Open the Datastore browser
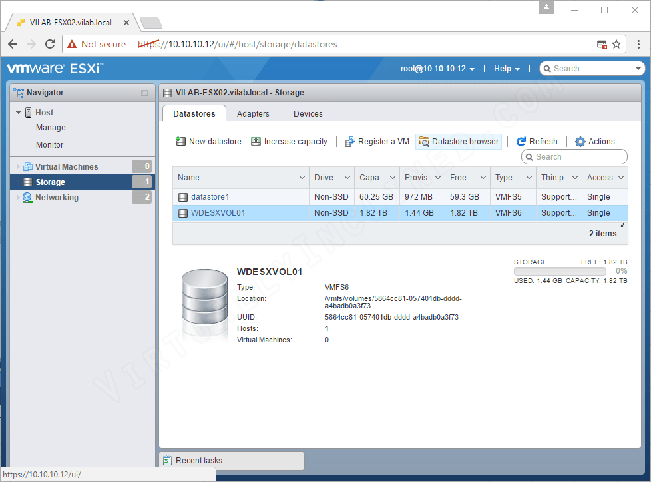This screenshot has height=482, width=651. pyautogui.click(x=458, y=141)
